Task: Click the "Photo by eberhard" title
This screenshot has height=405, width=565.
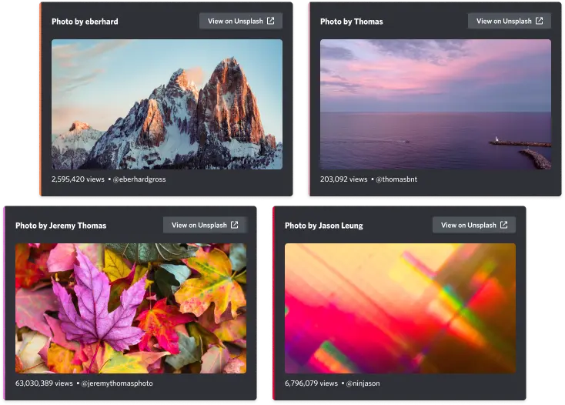Action: point(85,22)
